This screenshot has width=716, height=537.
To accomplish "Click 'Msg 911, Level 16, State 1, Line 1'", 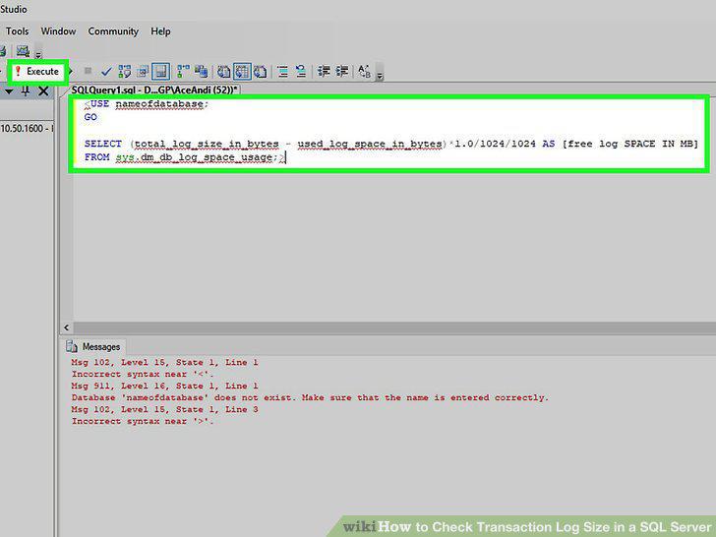I will click(x=165, y=387).
